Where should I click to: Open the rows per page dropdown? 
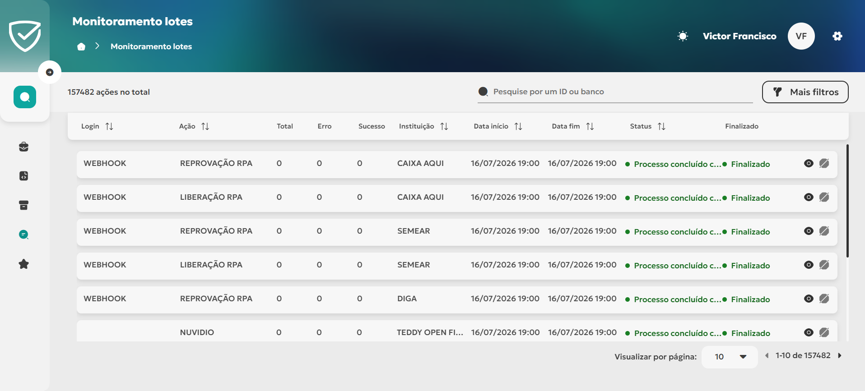tap(730, 357)
